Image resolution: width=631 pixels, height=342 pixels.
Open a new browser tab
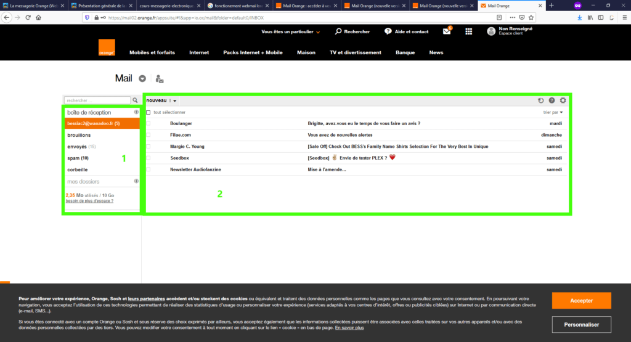(x=552, y=6)
